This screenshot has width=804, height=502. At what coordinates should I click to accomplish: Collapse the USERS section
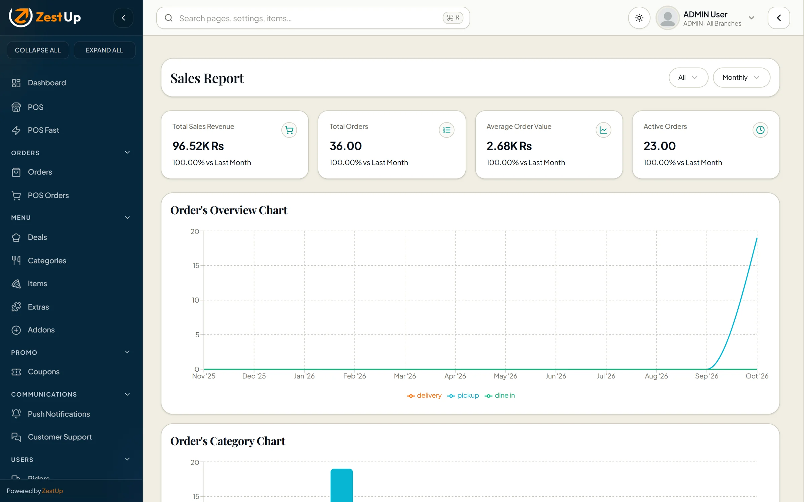click(127, 459)
